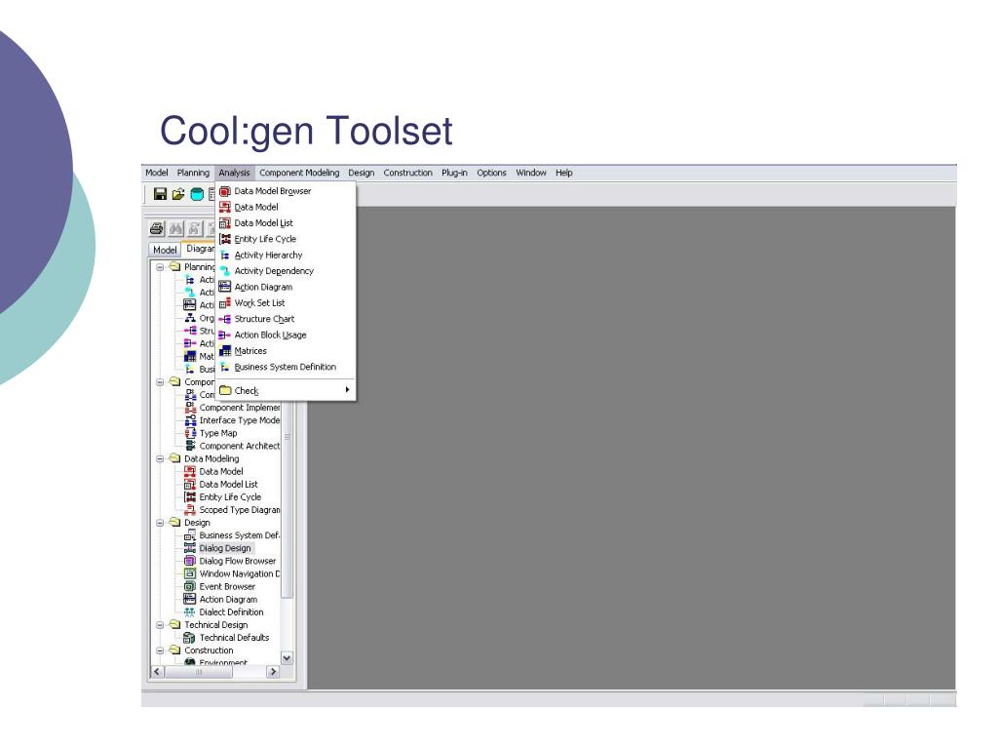Image resolution: width=998 pixels, height=749 pixels.
Task: Select Data Model in the Data Modeling tree
Action: pyautogui.click(x=221, y=471)
